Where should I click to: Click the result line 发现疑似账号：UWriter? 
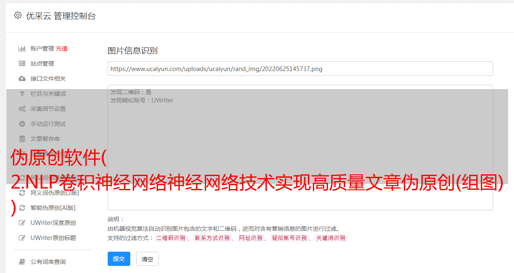tap(142, 100)
